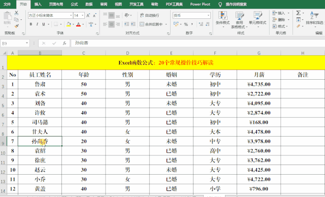Open Name Box dropdown arrow
Viewport: 325px width, 197px height.
pyautogui.click(x=27, y=43)
